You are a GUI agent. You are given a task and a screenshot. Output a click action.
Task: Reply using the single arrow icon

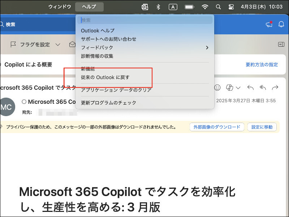(x=250, y=87)
